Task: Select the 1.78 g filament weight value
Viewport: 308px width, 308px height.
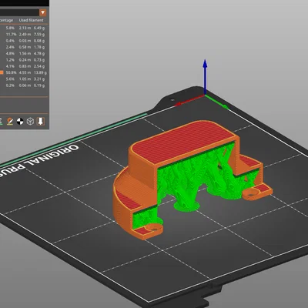Action: tap(39, 47)
